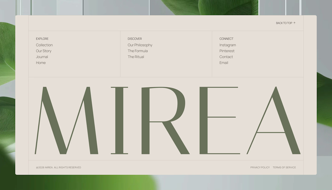Image resolution: width=332 pixels, height=190 pixels.
Task: Open the Collection page link
Action: coord(44,45)
